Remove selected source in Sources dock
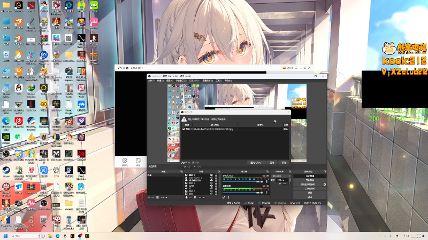 pyautogui.click(x=190, y=197)
